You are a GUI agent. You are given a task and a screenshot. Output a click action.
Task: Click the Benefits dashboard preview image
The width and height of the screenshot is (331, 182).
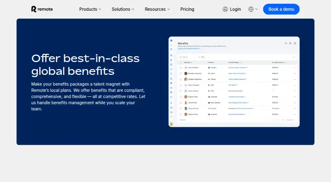[x=234, y=82]
